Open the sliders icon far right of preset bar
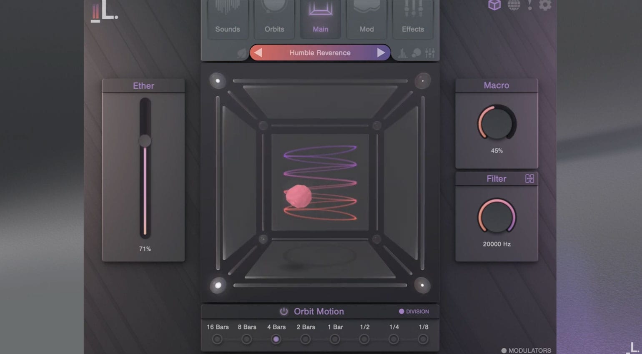The height and width of the screenshot is (354, 642). click(x=430, y=53)
